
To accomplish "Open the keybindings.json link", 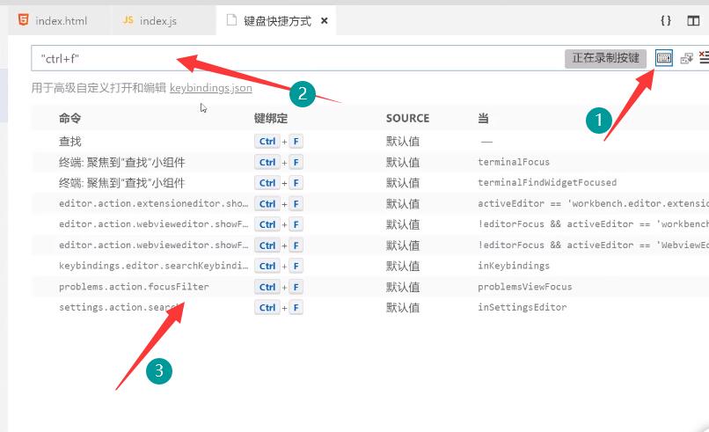I will point(211,88).
